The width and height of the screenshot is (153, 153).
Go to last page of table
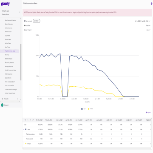[33, 120]
